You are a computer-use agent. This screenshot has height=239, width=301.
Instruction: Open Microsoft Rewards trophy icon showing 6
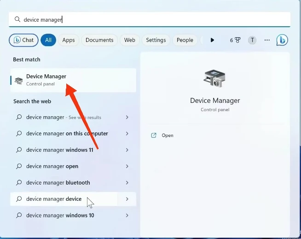(x=235, y=40)
